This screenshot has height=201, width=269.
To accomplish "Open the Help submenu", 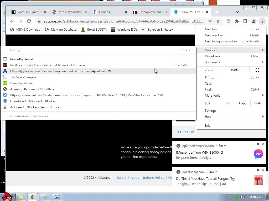I will (230, 116).
